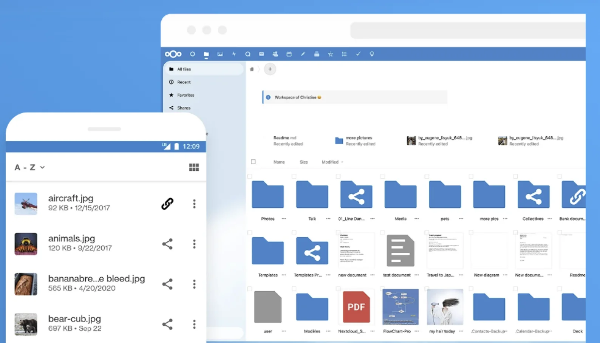The image size is (600, 343).
Task: Open the FlowChart-Pro image thumbnail
Action: [401, 307]
